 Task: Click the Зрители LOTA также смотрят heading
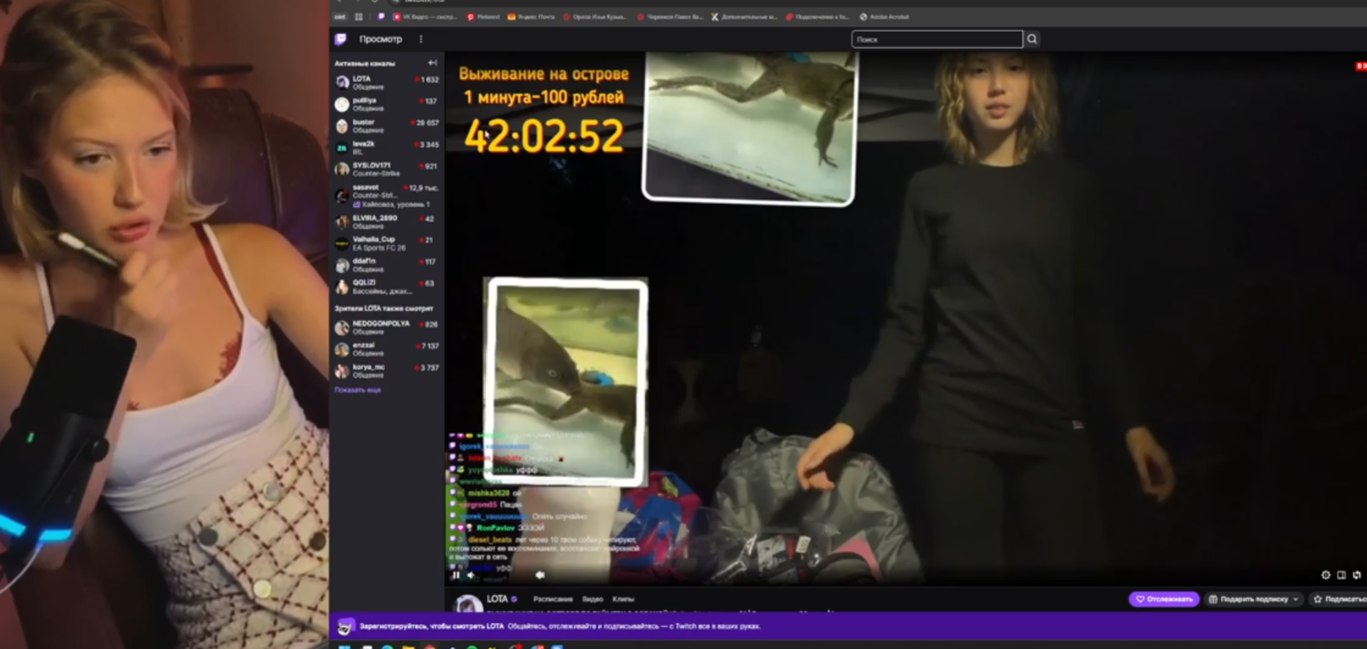pyautogui.click(x=384, y=309)
